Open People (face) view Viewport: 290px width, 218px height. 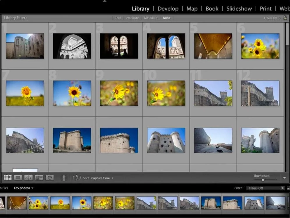pos(49,178)
